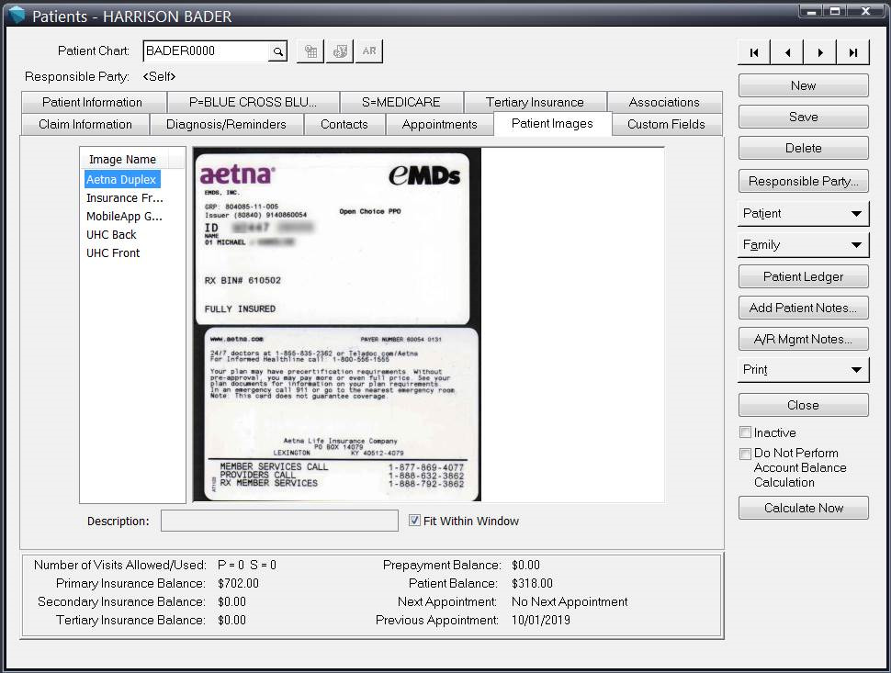
Task: Check the Inactive checkbox
Action: point(745,432)
